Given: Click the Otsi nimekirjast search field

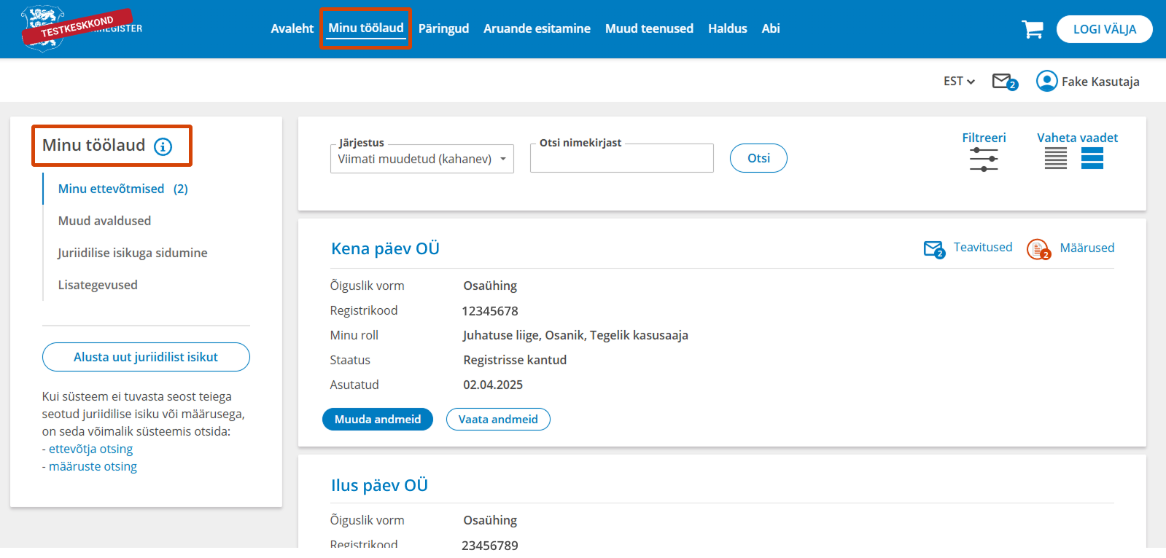Looking at the screenshot, I should (x=621, y=159).
